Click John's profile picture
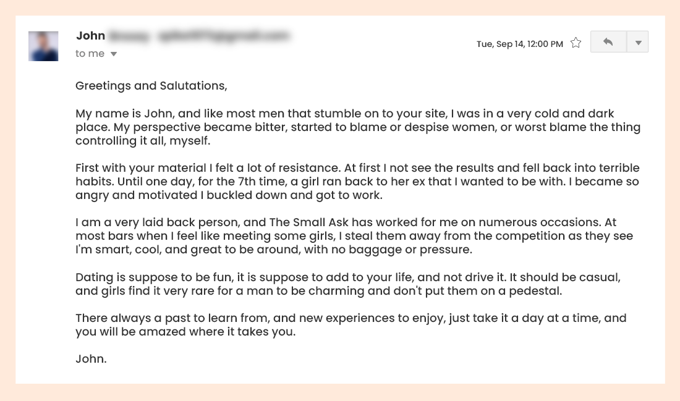The width and height of the screenshot is (680, 401). [x=43, y=46]
